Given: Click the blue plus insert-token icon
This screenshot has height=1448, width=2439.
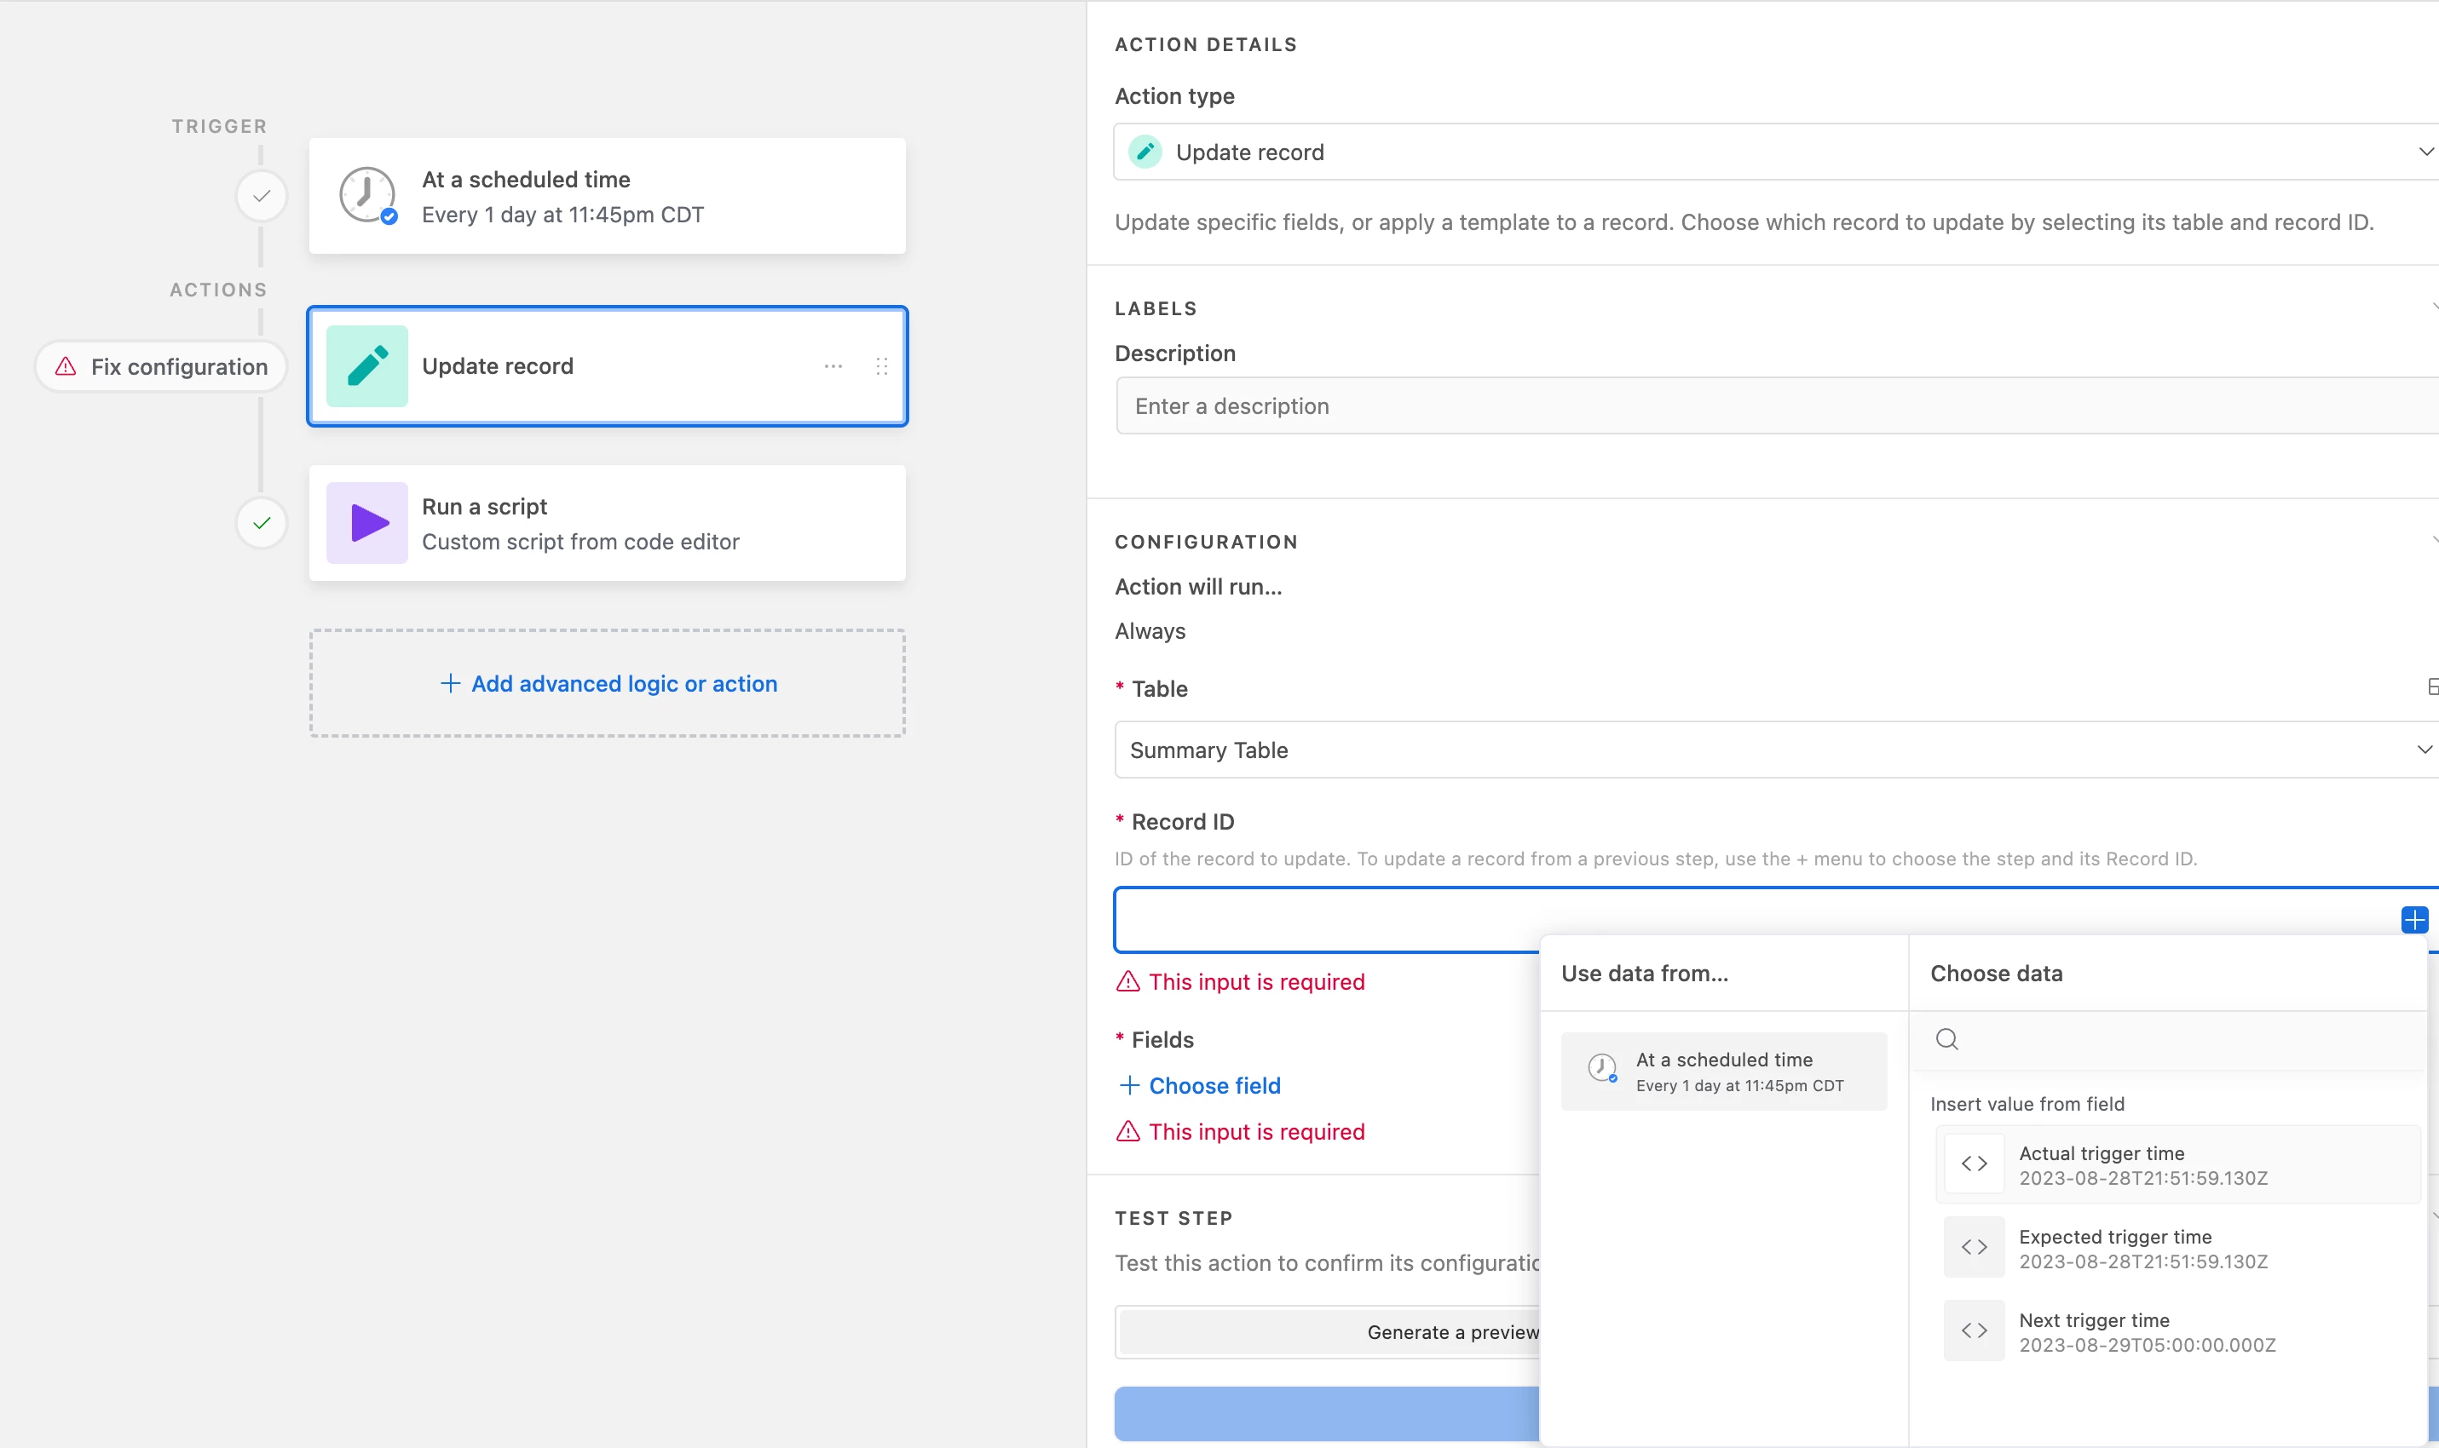Looking at the screenshot, I should [x=2413, y=919].
